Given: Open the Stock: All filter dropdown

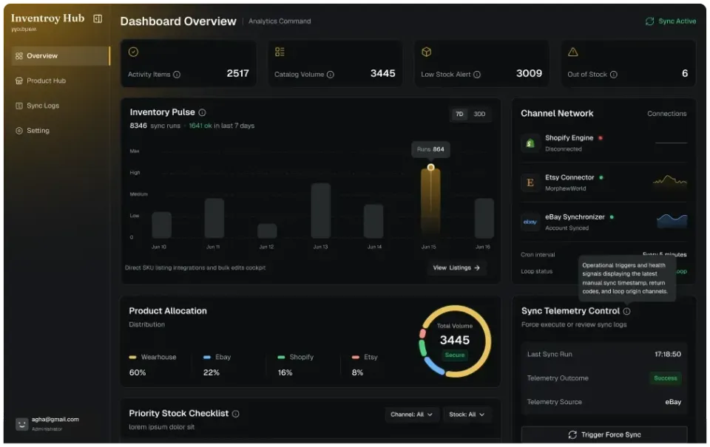Looking at the screenshot, I should click(x=467, y=415).
